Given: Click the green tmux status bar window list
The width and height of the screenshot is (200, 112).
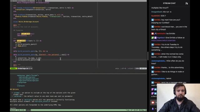Looking at the screenshot, I should pyautogui.click(x=20, y=110).
